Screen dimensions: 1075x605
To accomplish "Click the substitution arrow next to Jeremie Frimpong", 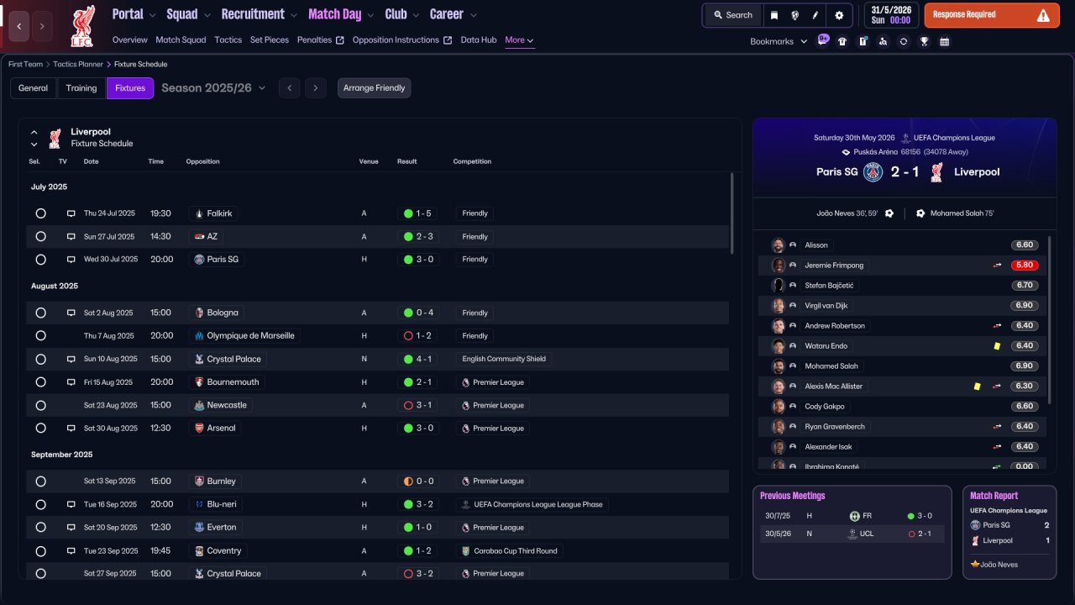I will point(998,265).
